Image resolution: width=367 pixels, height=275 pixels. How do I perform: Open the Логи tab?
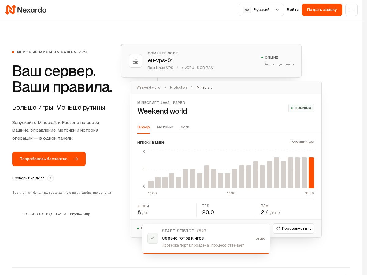185,127
